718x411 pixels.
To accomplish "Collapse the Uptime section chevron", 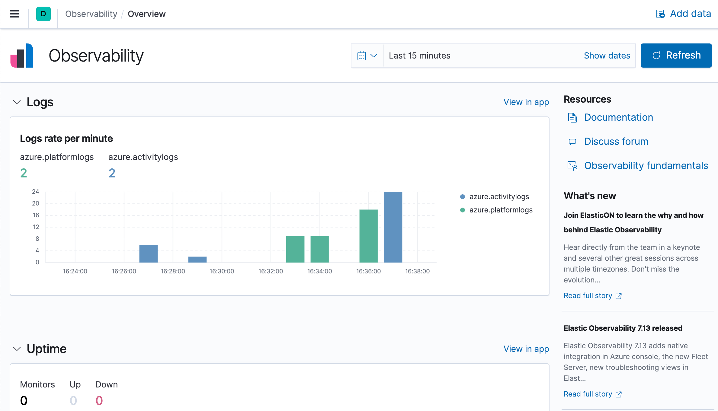I will tap(16, 349).
